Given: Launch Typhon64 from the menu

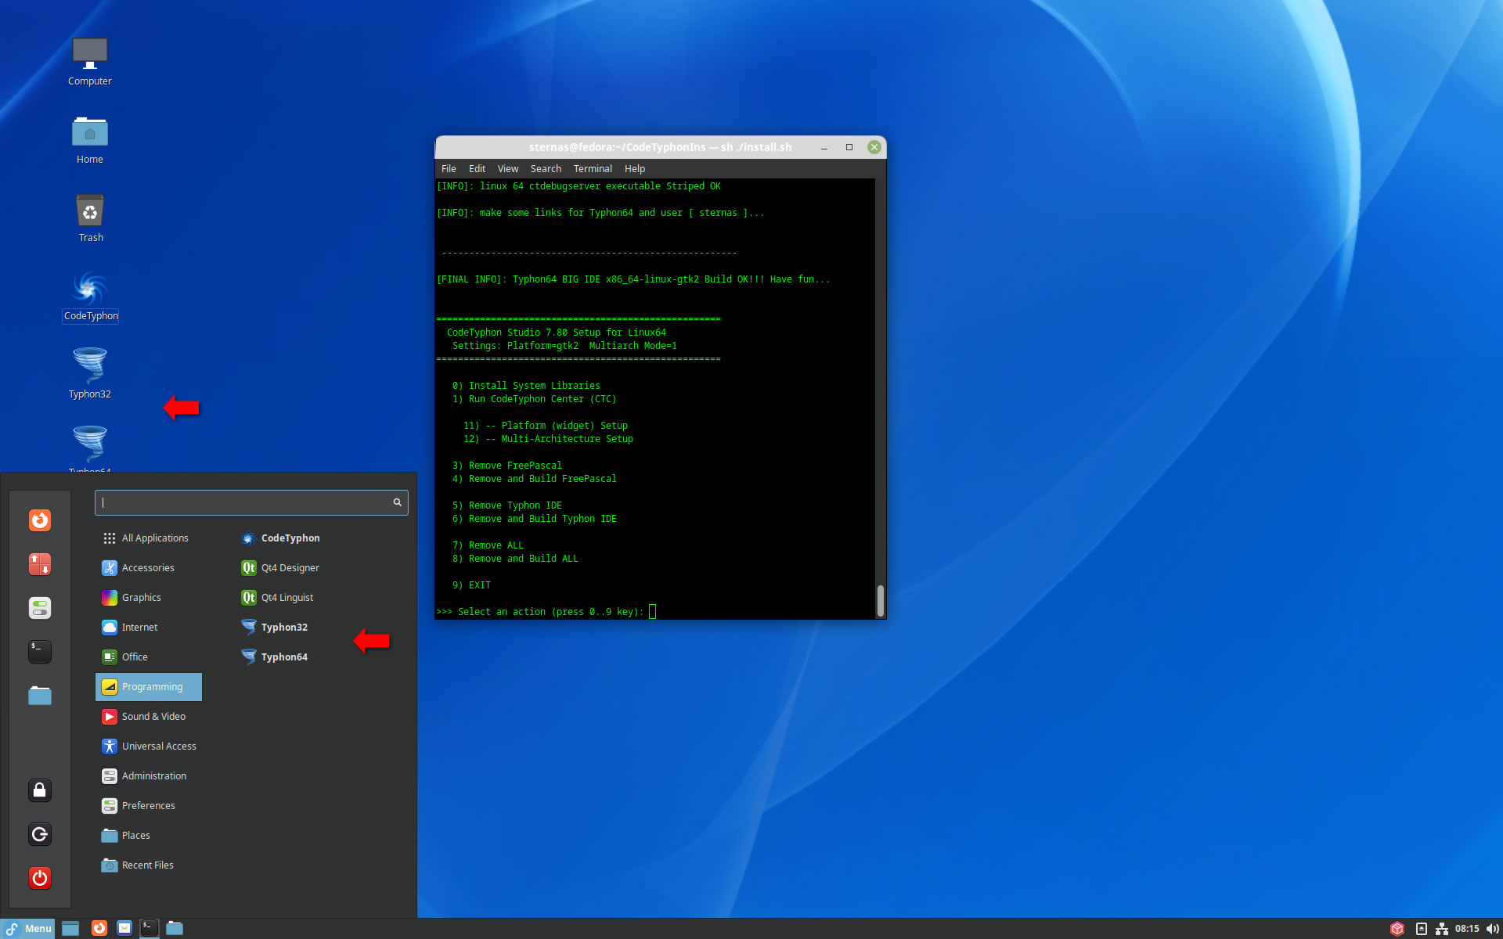Looking at the screenshot, I should 274,657.
